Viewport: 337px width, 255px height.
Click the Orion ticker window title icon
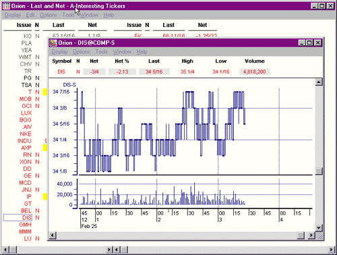(x=7, y=6)
